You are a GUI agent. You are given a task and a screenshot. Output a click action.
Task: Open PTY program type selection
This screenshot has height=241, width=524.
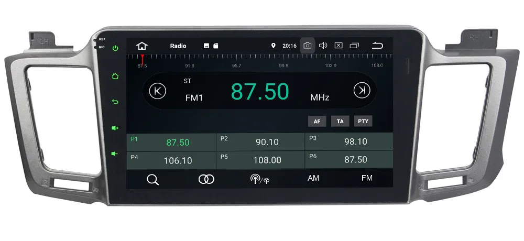click(363, 121)
